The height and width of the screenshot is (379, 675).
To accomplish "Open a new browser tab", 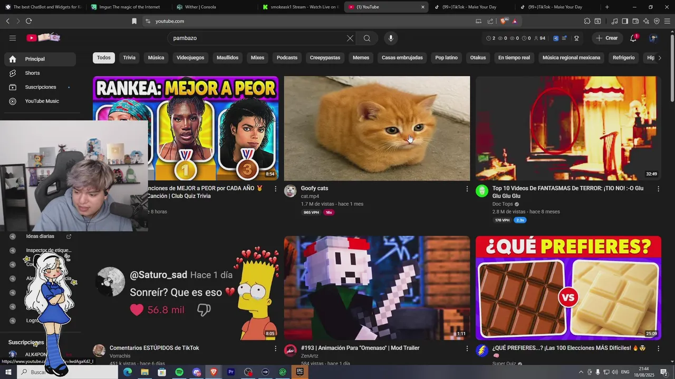I will coord(607,7).
